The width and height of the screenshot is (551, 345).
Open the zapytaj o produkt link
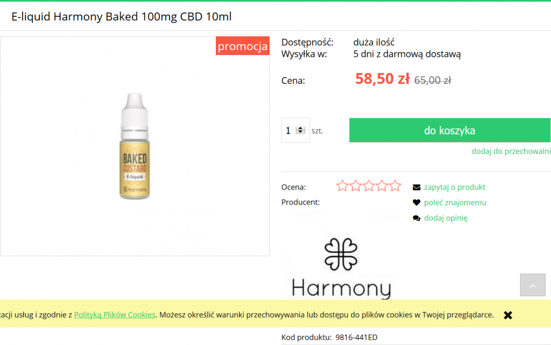(454, 187)
